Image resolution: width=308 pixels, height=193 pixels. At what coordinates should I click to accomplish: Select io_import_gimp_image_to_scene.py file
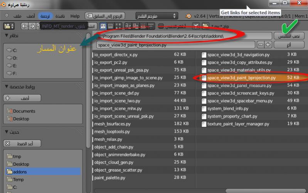[128, 78]
